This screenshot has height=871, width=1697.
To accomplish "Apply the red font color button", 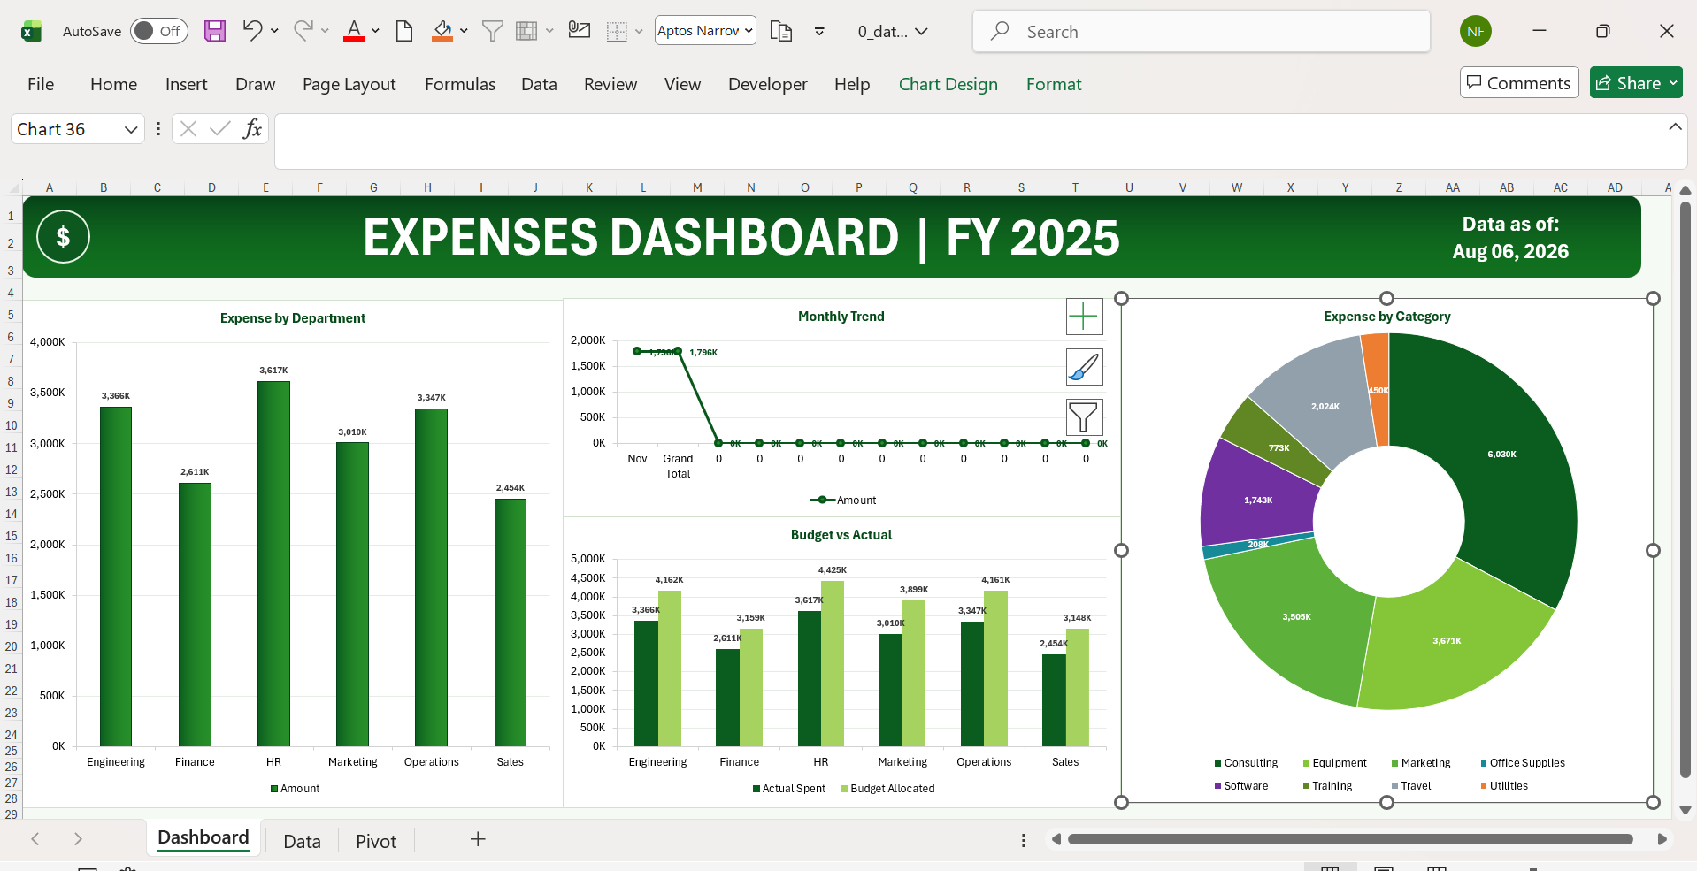I will pyautogui.click(x=354, y=31).
